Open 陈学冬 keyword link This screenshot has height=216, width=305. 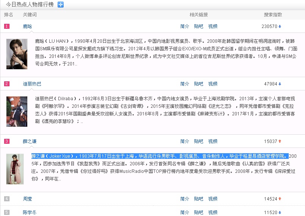tap(30, 213)
